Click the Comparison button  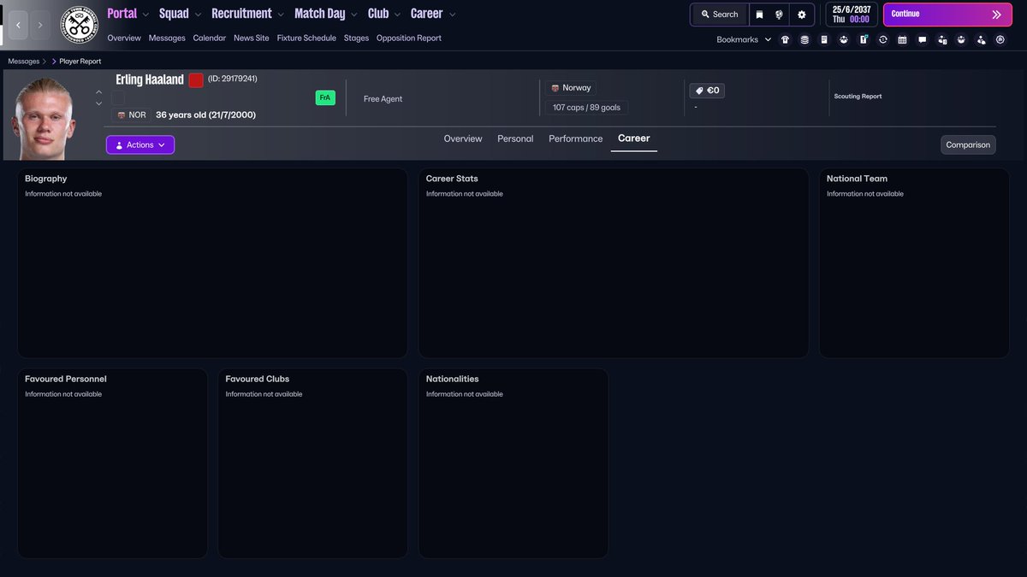[x=968, y=144]
